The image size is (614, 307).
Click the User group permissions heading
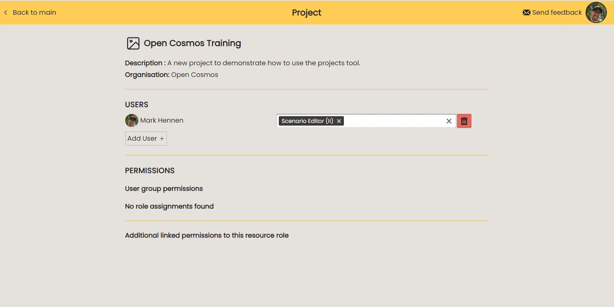pyautogui.click(x=164, y=189)
